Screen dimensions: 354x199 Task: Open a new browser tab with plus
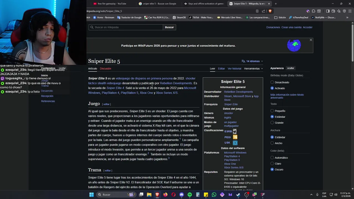tap(276, 4)
